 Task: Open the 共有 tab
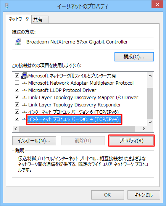click(x=40, y=20)
